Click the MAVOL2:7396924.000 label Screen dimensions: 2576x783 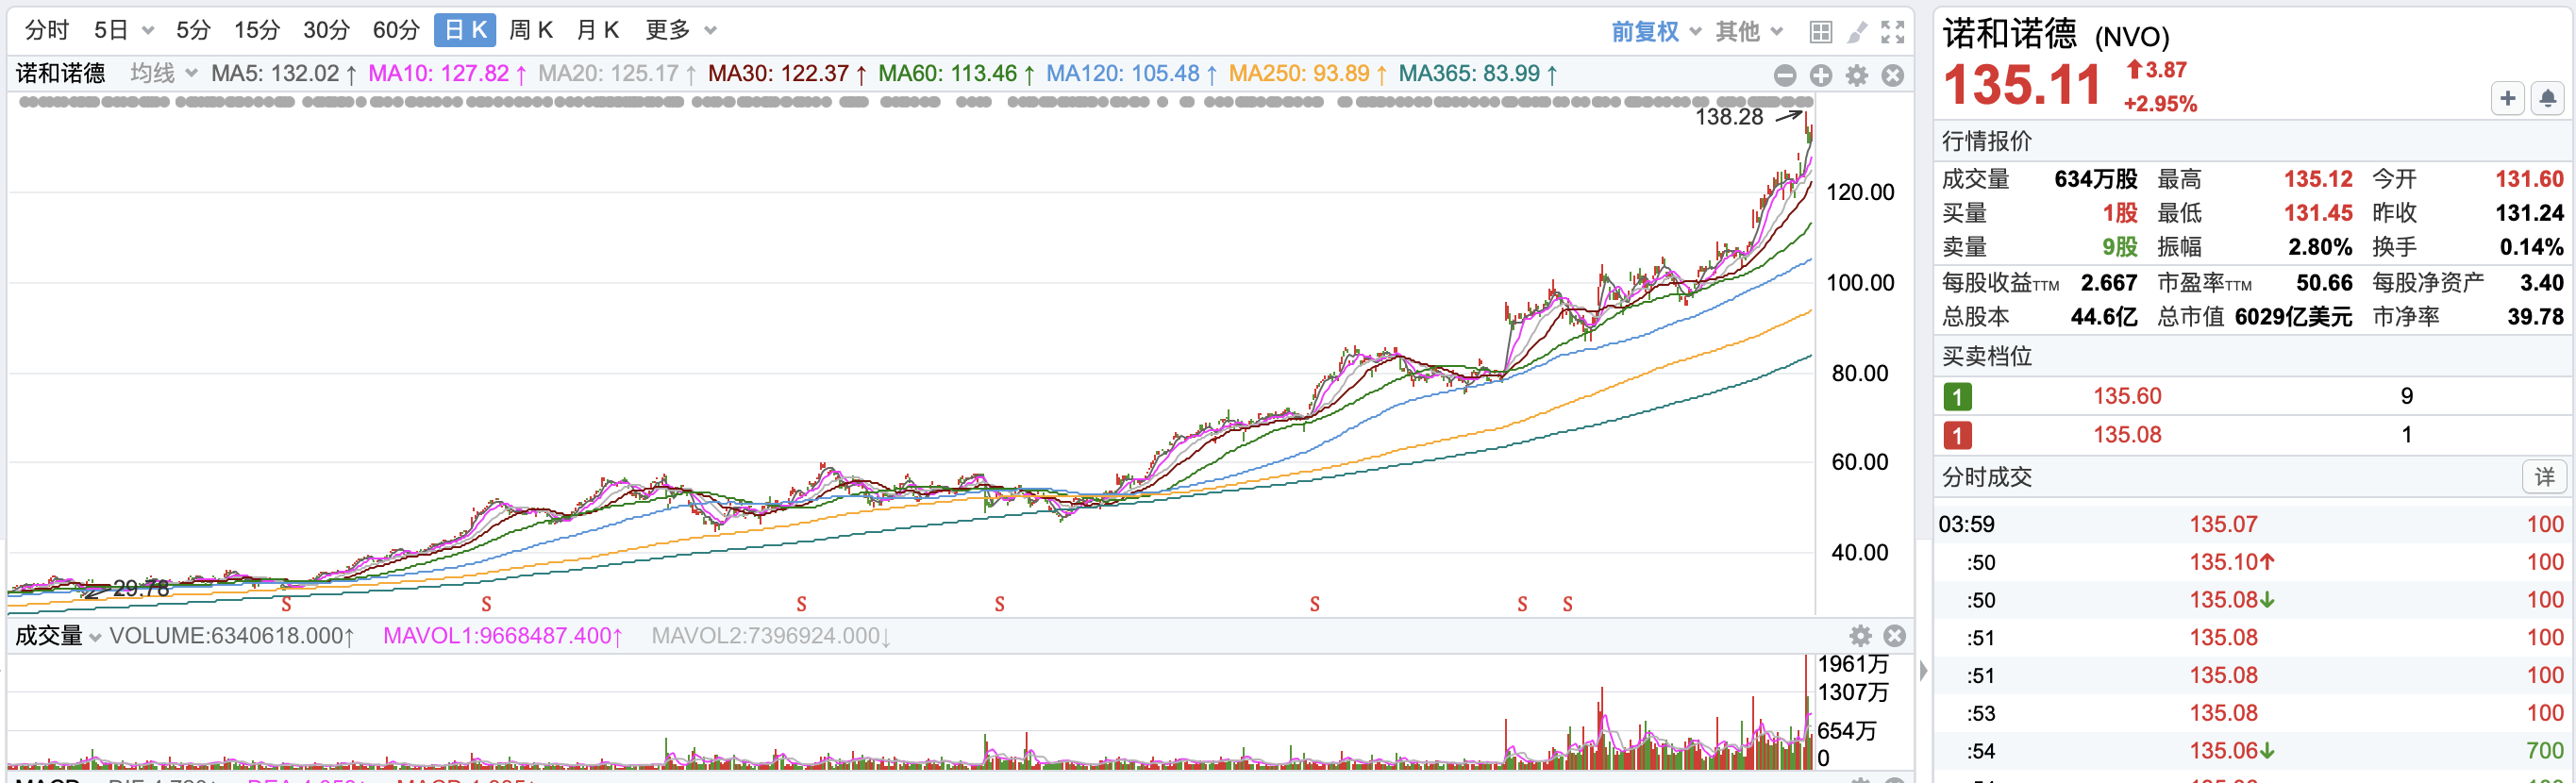771,636
